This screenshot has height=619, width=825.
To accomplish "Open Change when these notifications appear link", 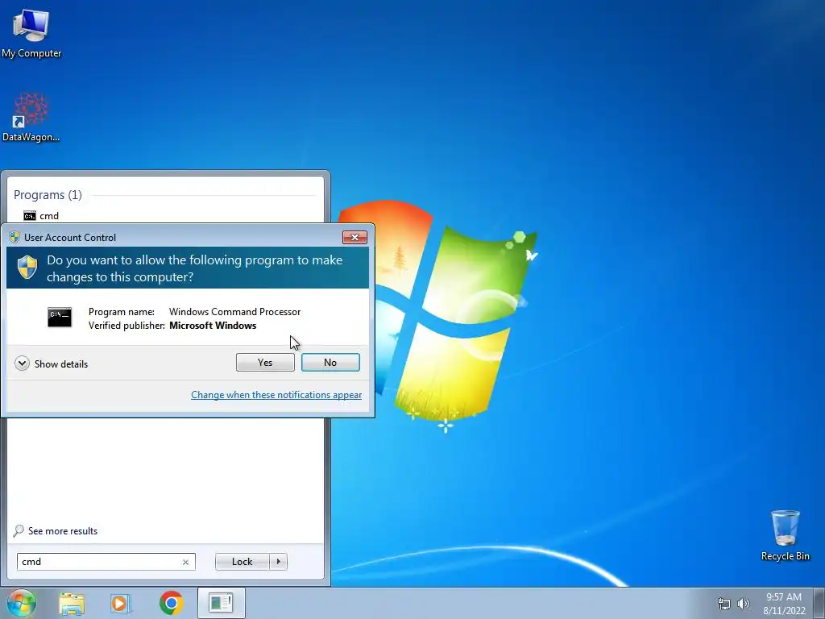I will (x=276, y=395).
